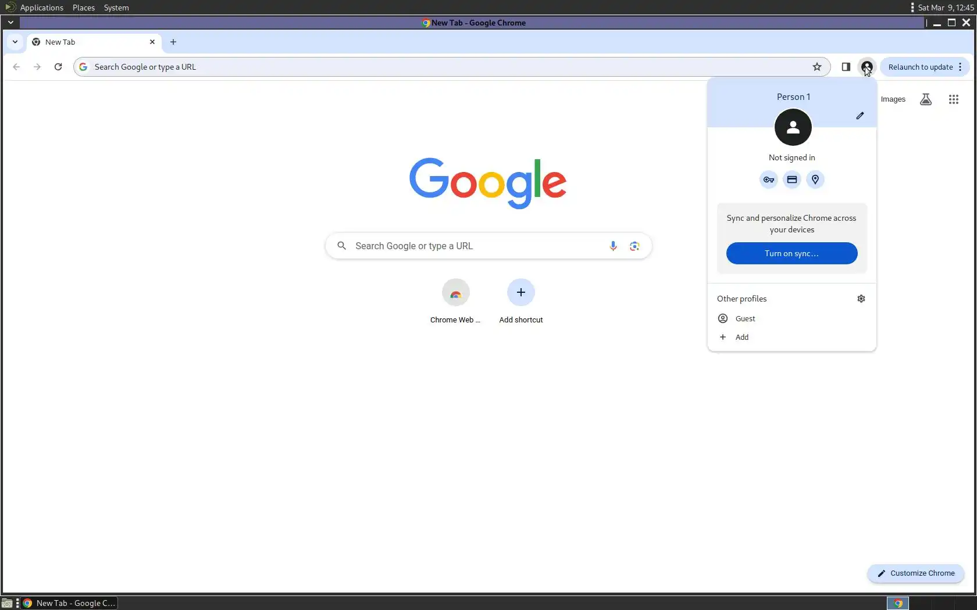Click New Tab - Google Chrome taskbar entry

pyautogui.click(x=70, y=604)
